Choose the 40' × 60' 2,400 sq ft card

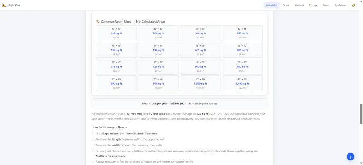tap(242, 83)
